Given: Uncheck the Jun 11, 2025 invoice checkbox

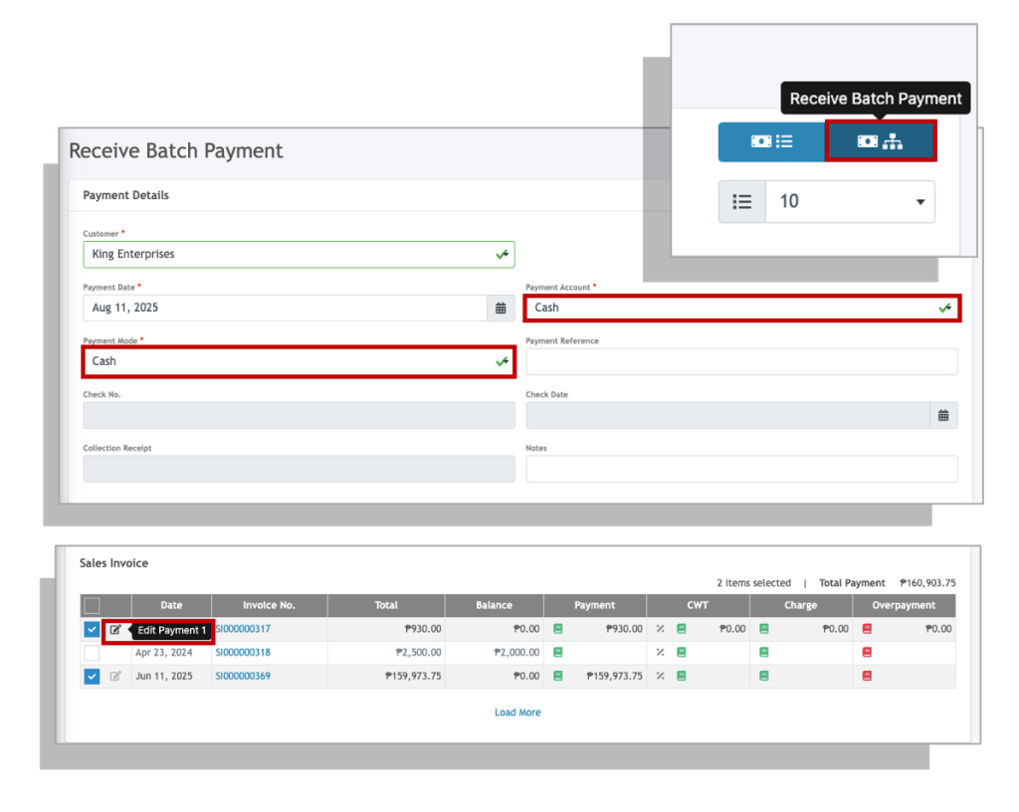Looking at the screenshot, I should [x=92, y=677].
